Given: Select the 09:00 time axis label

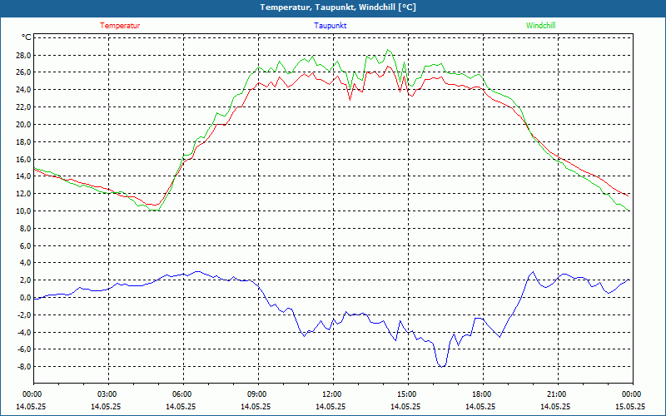Looking at the screenshot, I should tap(257, 394).
